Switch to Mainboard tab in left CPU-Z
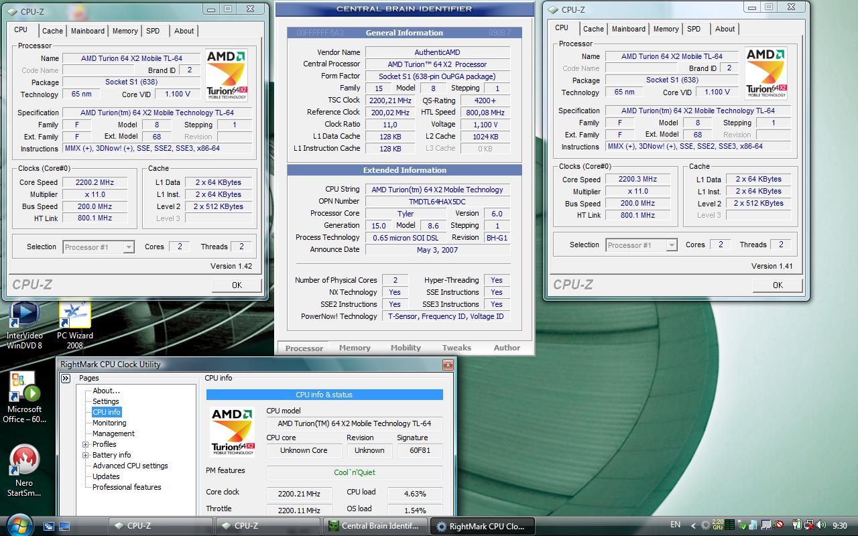Image resolution: width=858 pixels, height=536 pixels. pyautogui.click(x=88, y=31)
